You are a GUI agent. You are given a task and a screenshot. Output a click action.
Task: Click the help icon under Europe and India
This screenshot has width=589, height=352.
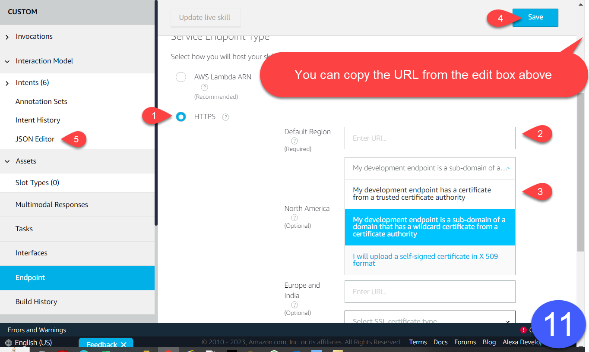(x=294, y=305)
